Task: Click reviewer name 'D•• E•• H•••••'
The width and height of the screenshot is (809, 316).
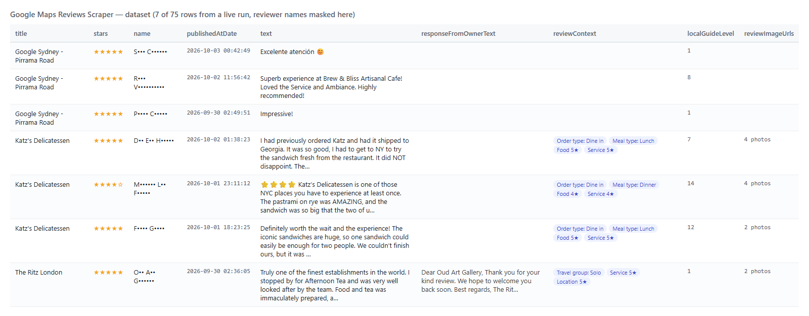Action: click(x=154, y=140)
